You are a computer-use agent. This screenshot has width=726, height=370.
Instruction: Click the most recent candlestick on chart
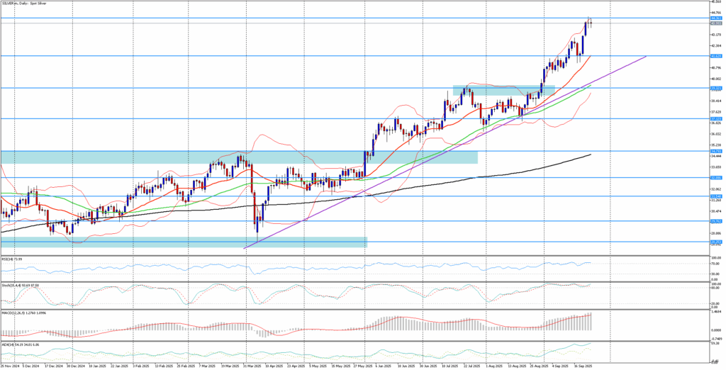tap(591, 23)
